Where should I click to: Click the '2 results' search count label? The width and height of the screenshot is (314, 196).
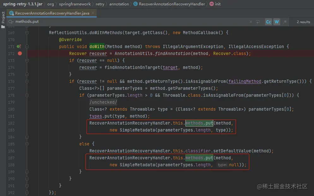tap(303, 22)
